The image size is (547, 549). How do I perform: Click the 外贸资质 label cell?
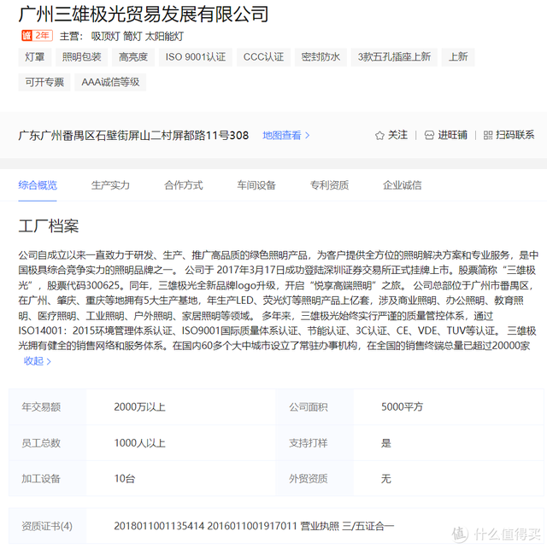click(x=315, y=479)
